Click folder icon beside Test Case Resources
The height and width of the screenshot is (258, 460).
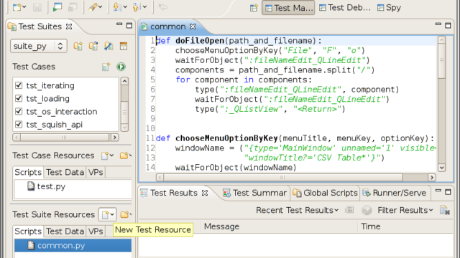pyautogui.click(x=124, y=156)
